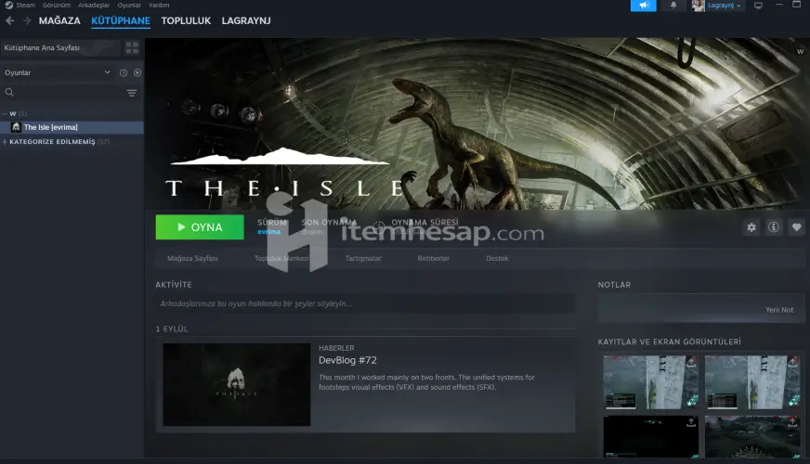
Task: Open game settings gear icon
Action: coord(751,227)
